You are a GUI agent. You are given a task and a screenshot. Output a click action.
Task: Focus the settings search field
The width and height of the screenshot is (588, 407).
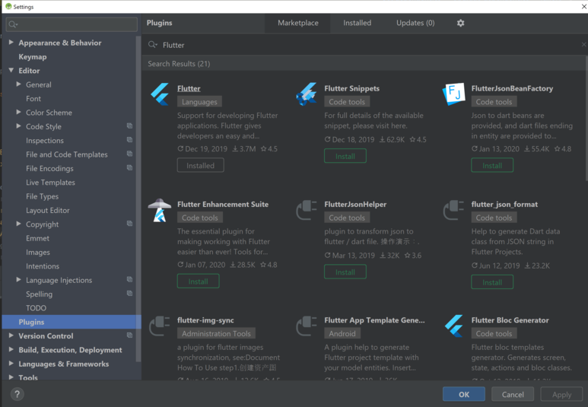[72, 24]
